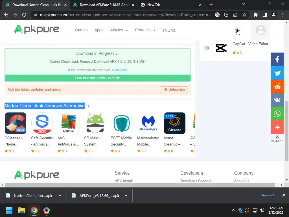Open the Safe Security app icon
The width and height of the screenshot is (289, 217).
click(42, 123)
